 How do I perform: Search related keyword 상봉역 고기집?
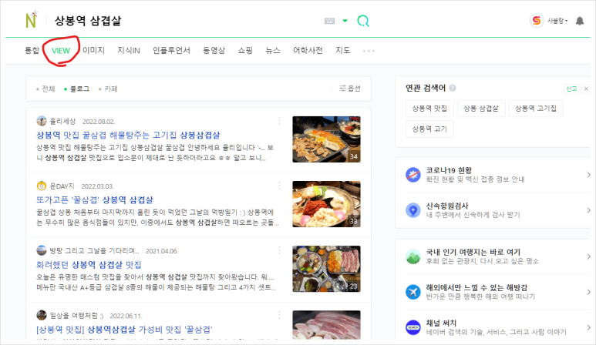(536, 109)
